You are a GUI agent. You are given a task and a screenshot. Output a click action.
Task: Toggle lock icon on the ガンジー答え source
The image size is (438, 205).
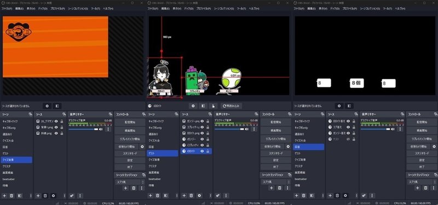354,133
